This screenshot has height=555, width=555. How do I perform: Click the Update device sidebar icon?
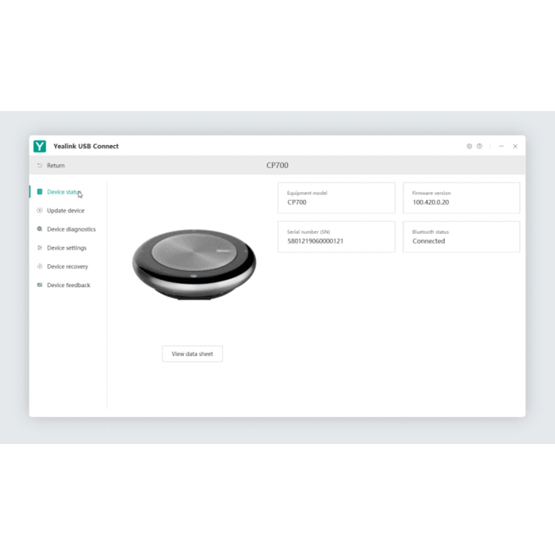[x=40, y=211]
